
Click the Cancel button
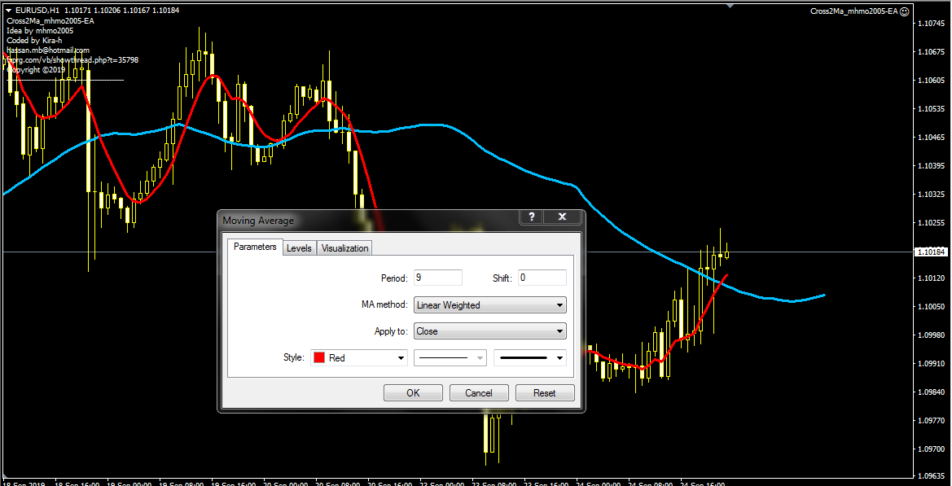click(x=479, y=392)
